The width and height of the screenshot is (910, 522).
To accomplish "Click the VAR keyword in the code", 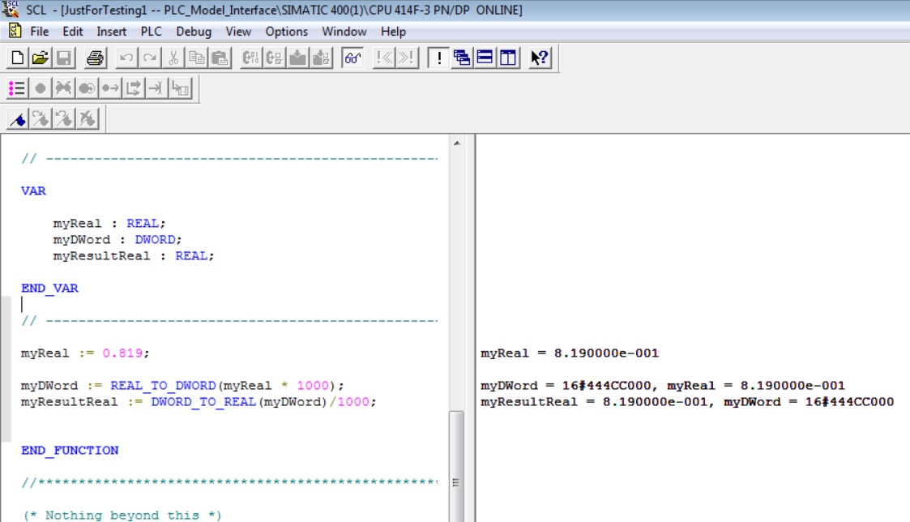I will click(x=34, y=191).
